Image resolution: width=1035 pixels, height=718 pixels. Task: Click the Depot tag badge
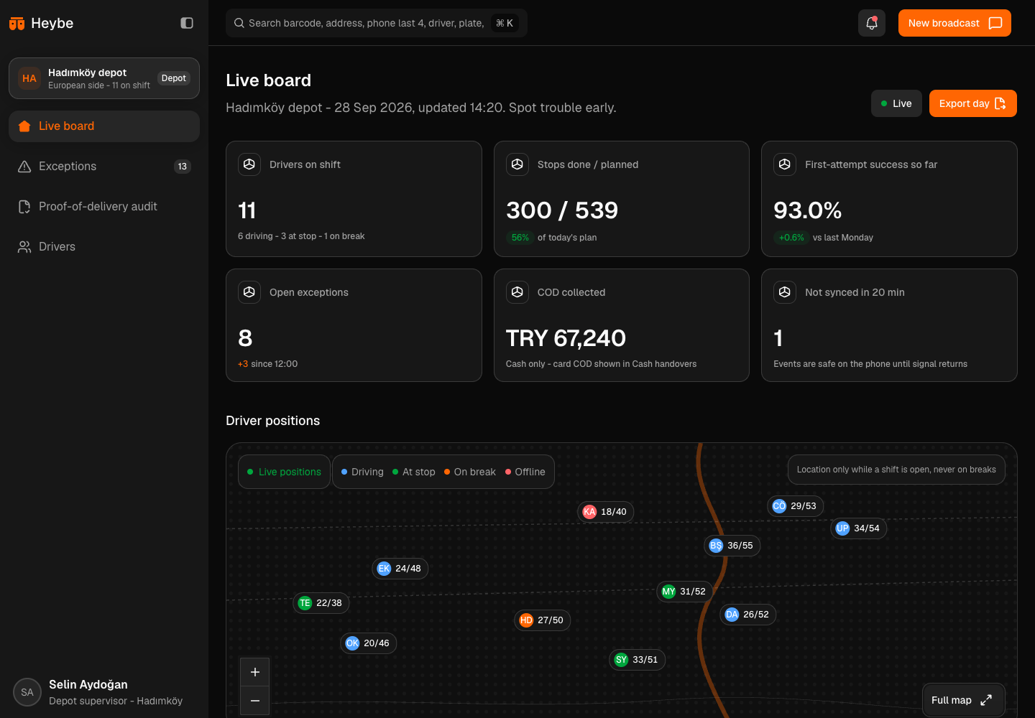[x=174, y=78]
